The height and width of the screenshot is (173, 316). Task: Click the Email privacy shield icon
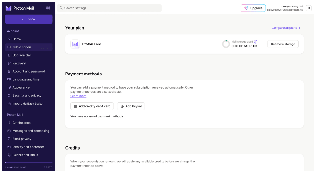9,139
